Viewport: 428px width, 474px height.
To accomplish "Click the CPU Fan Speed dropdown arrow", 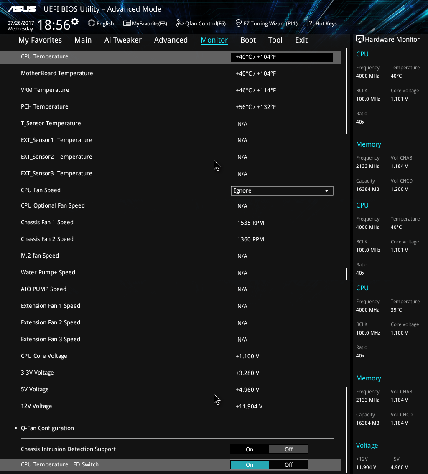I will 326,191.
